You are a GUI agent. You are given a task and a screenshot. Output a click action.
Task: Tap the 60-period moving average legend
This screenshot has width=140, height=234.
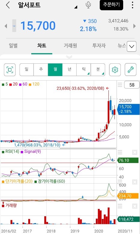click(23, 84)
